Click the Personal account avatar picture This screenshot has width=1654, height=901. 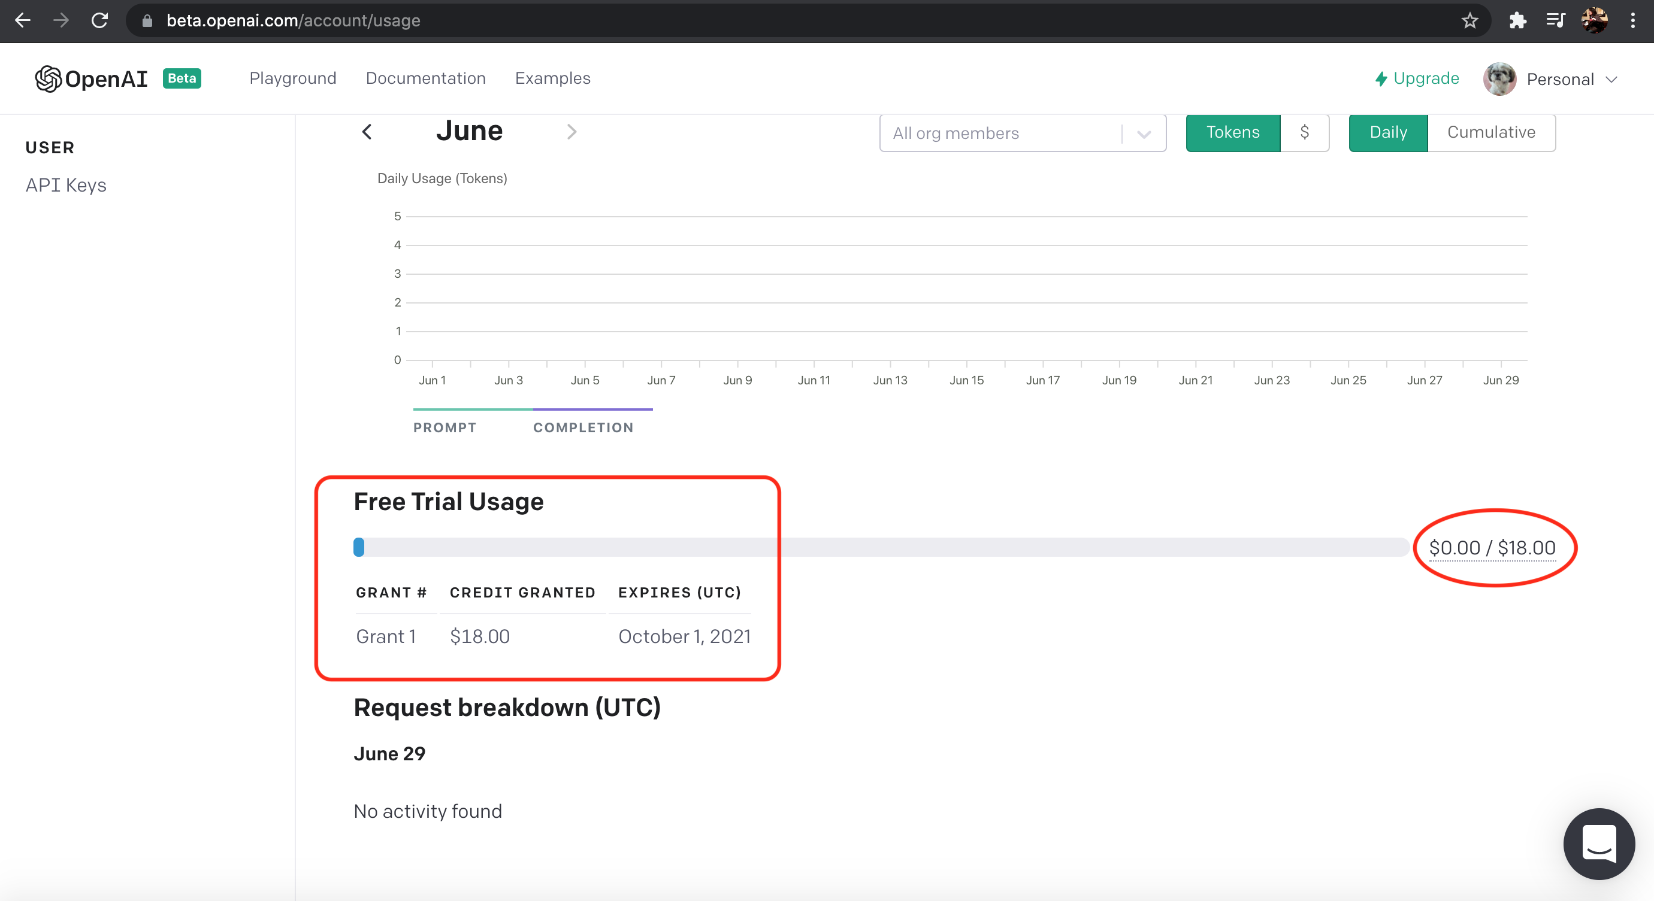1500,79
